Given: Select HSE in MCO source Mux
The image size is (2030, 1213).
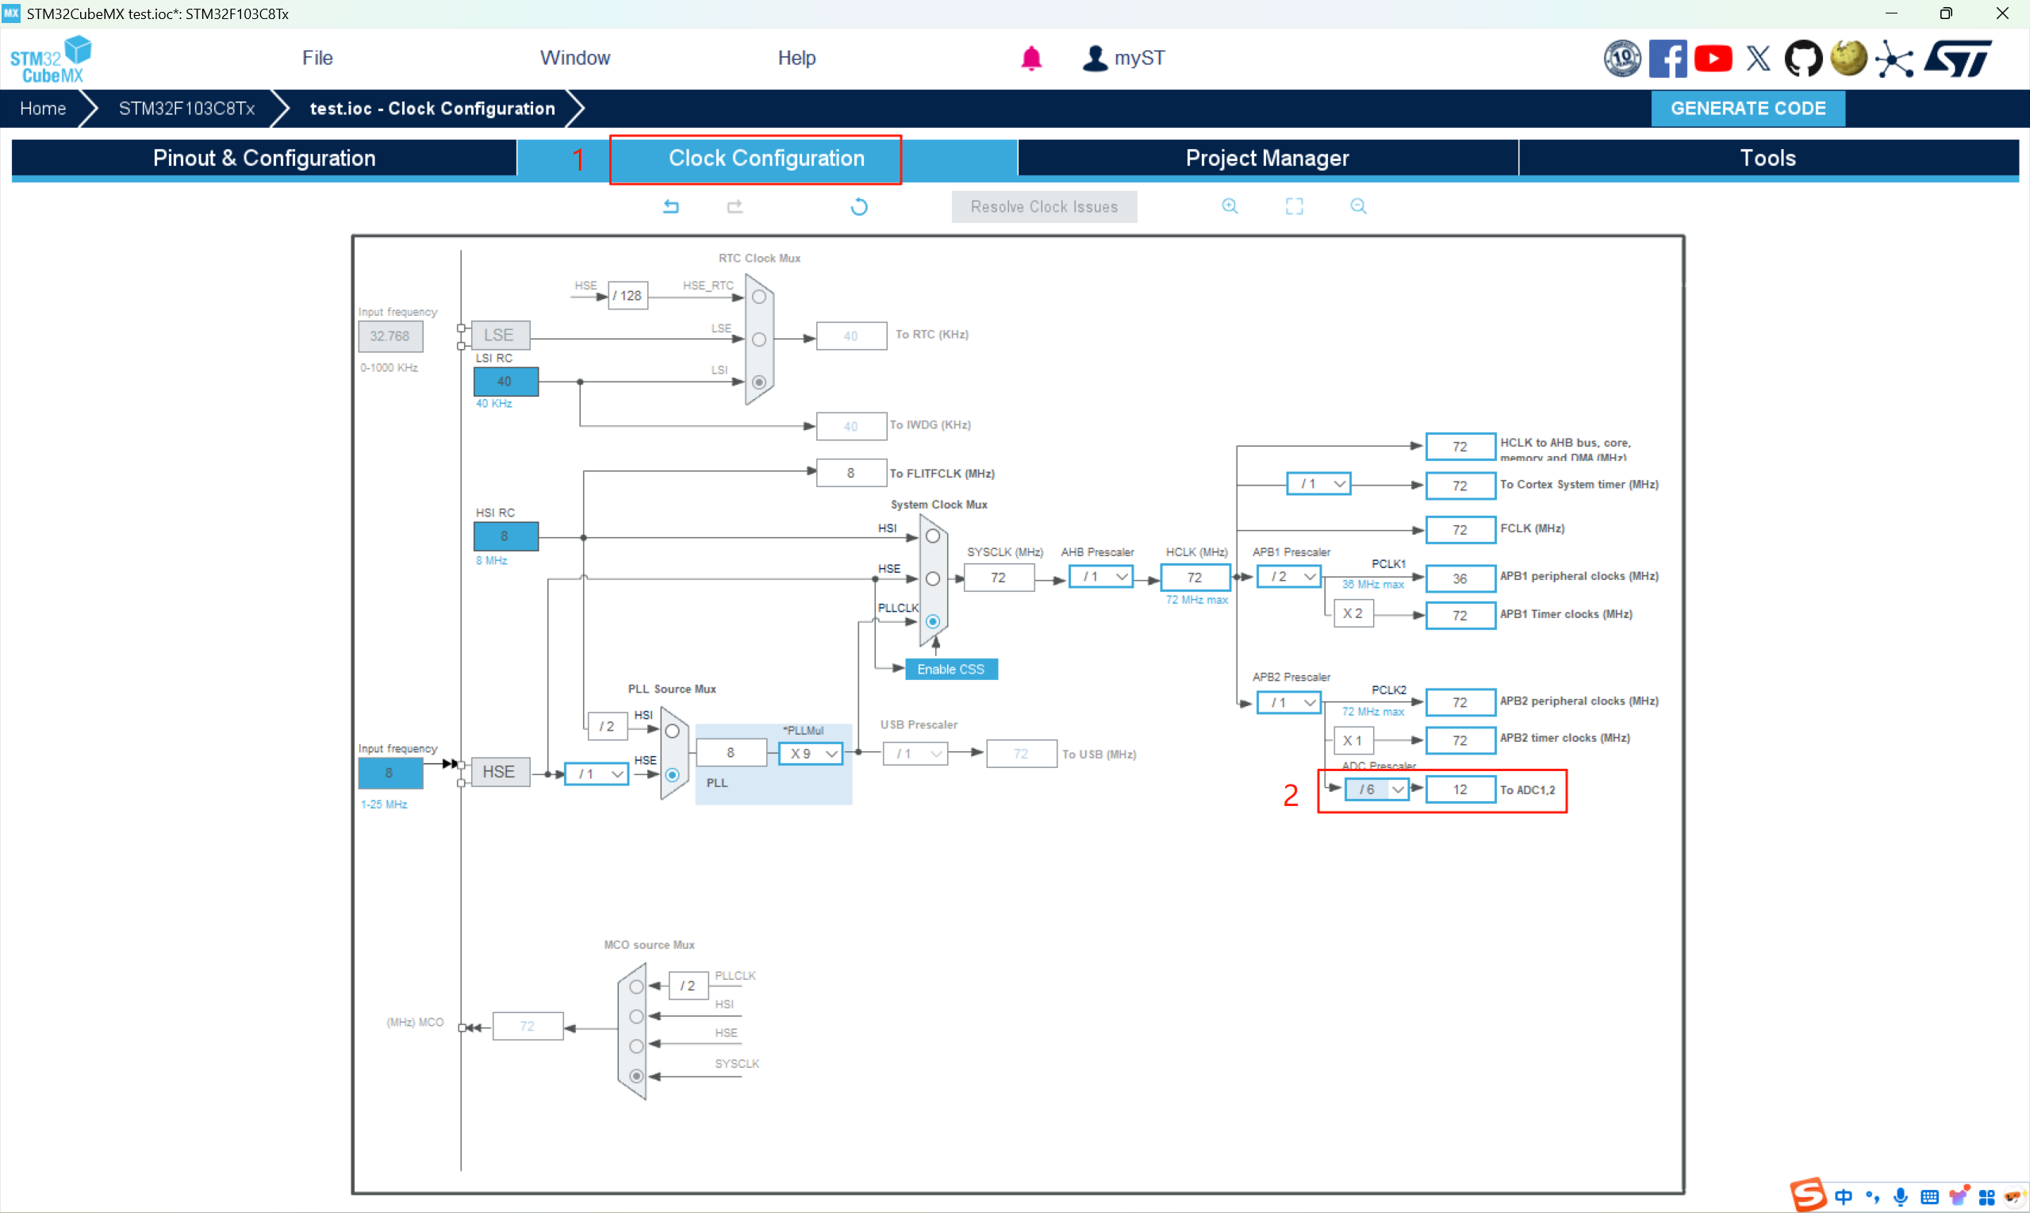Looking at the screenshot, I should click(x=637, y=1046).
